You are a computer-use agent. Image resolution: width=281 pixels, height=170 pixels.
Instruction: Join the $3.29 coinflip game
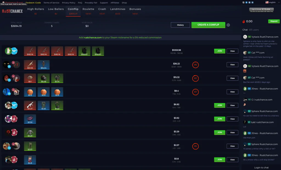click(x=220, y=132)
